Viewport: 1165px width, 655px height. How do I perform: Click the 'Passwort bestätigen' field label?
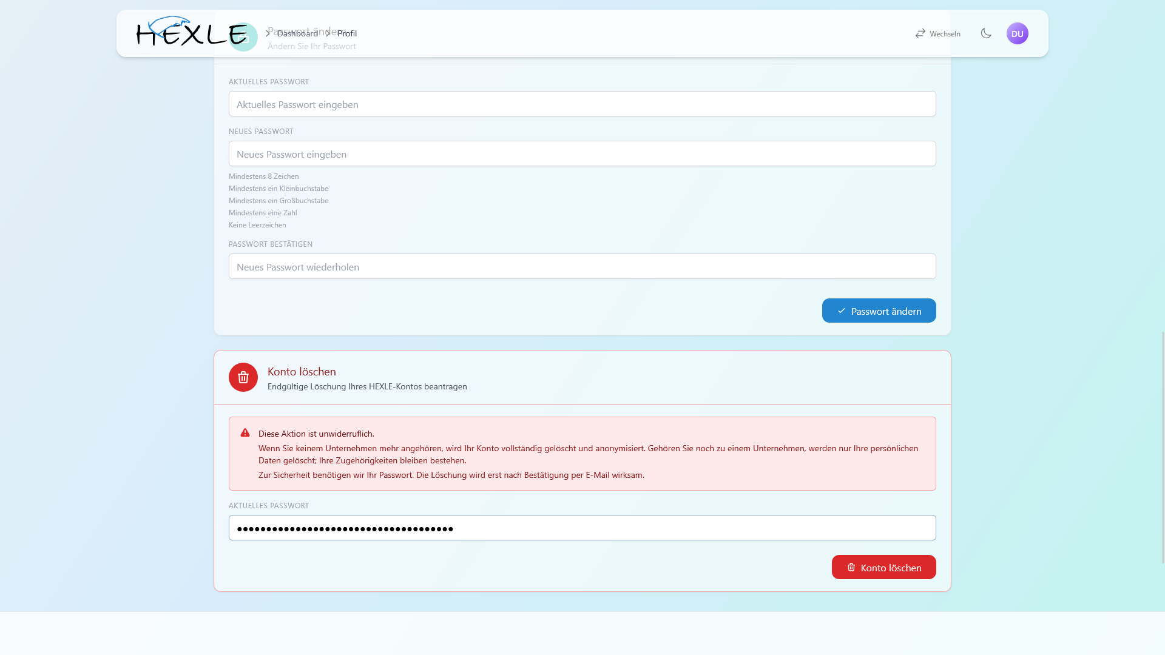click(x=271, y=244)
